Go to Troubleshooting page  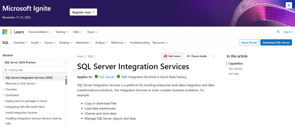[x=139, y=43]
